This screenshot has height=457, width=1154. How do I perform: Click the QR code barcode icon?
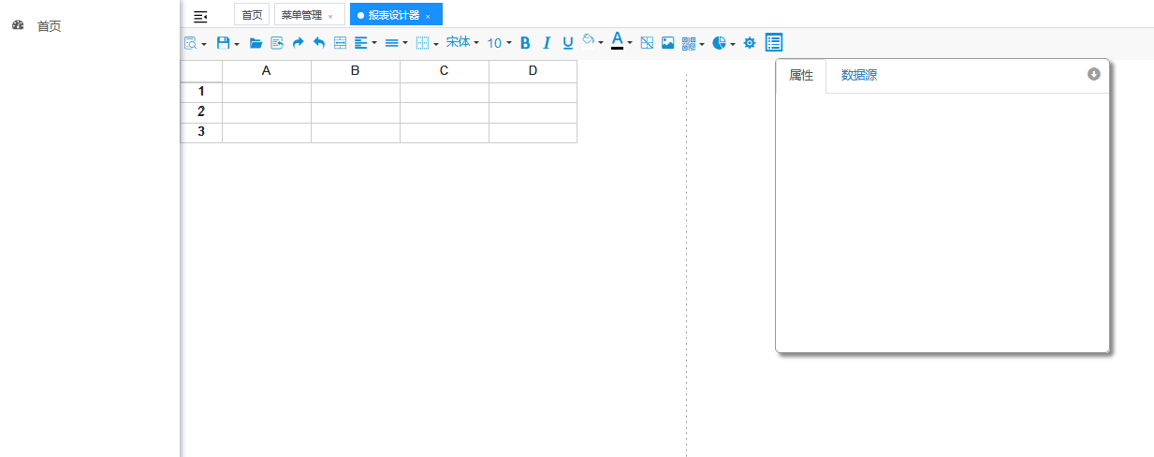[x=689, y=43]
